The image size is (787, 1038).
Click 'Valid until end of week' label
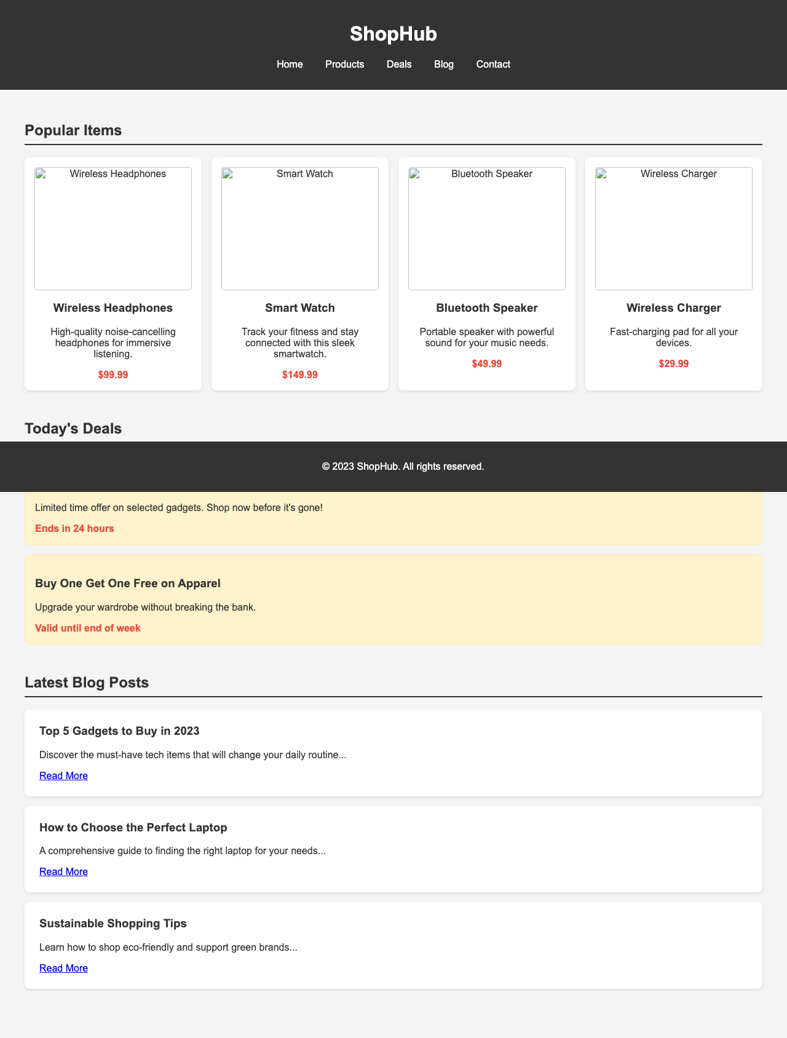88,628
